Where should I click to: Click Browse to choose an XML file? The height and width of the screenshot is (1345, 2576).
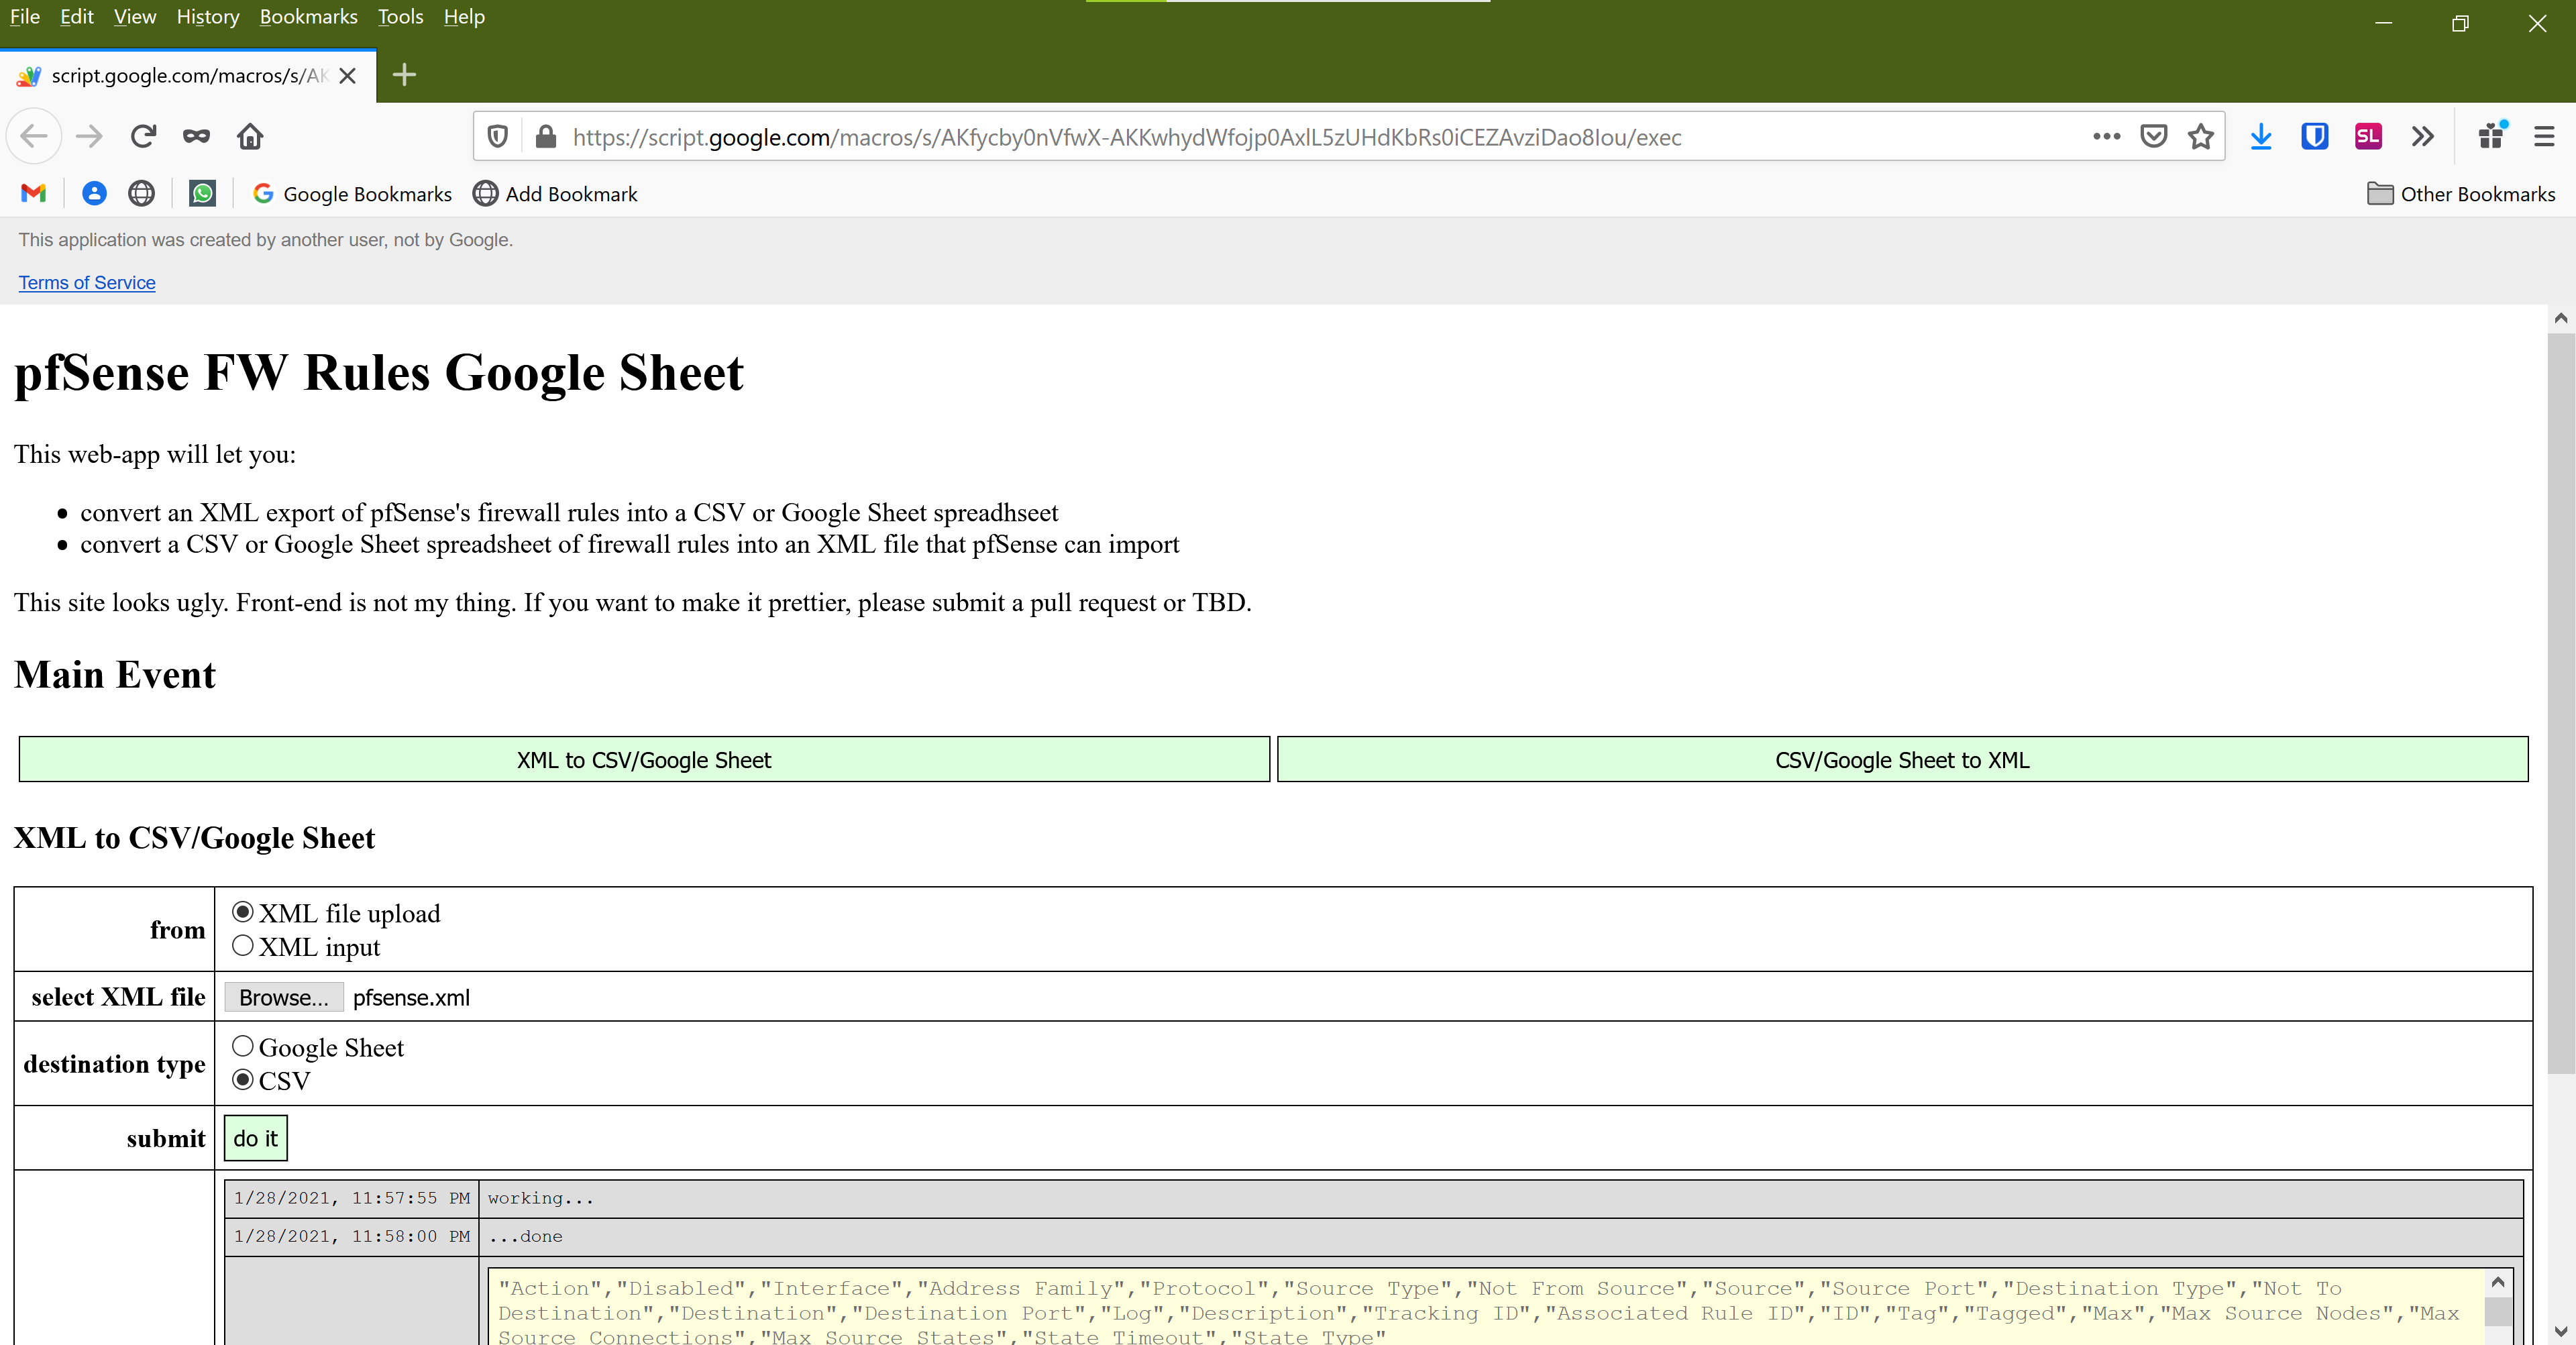click(284, 997)
